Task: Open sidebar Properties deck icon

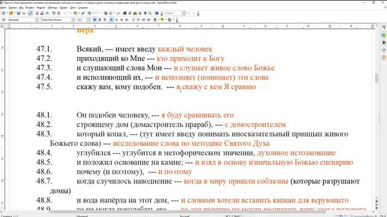Action: click(383, 35)
